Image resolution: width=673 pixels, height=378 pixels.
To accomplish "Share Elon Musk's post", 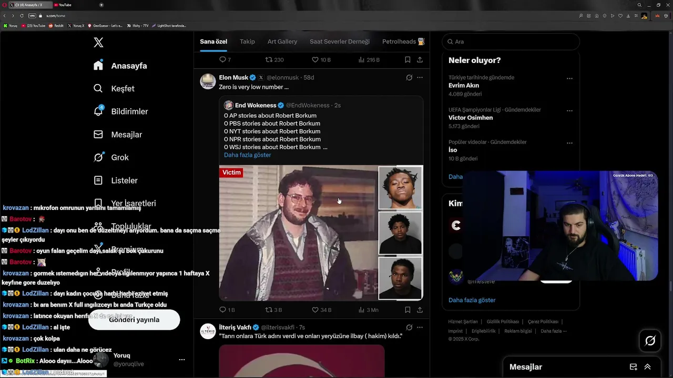I will [x=420, y=310].
